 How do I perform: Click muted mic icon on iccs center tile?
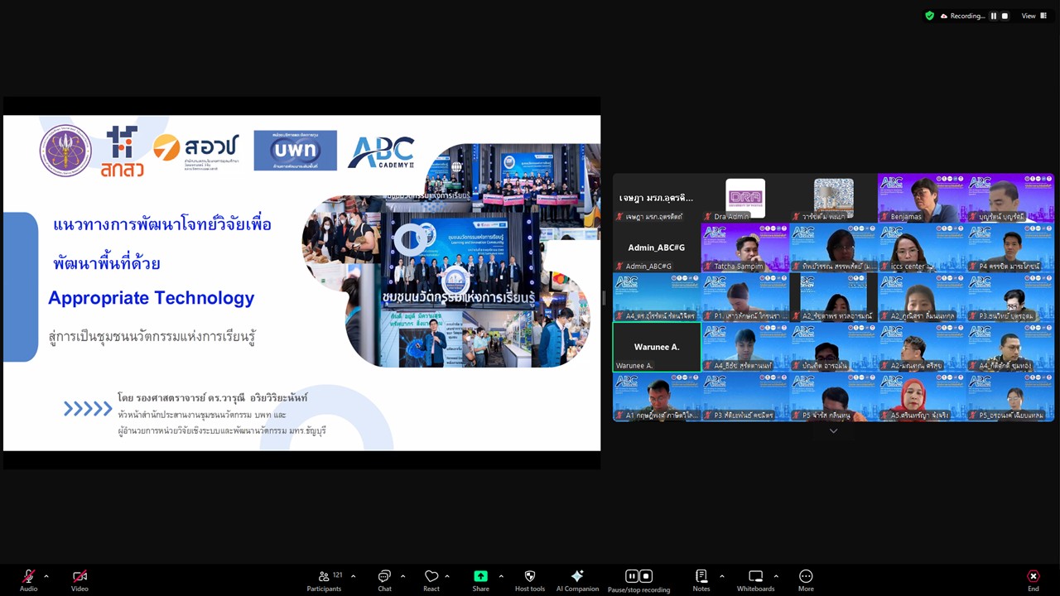click(x=884, y=267)
